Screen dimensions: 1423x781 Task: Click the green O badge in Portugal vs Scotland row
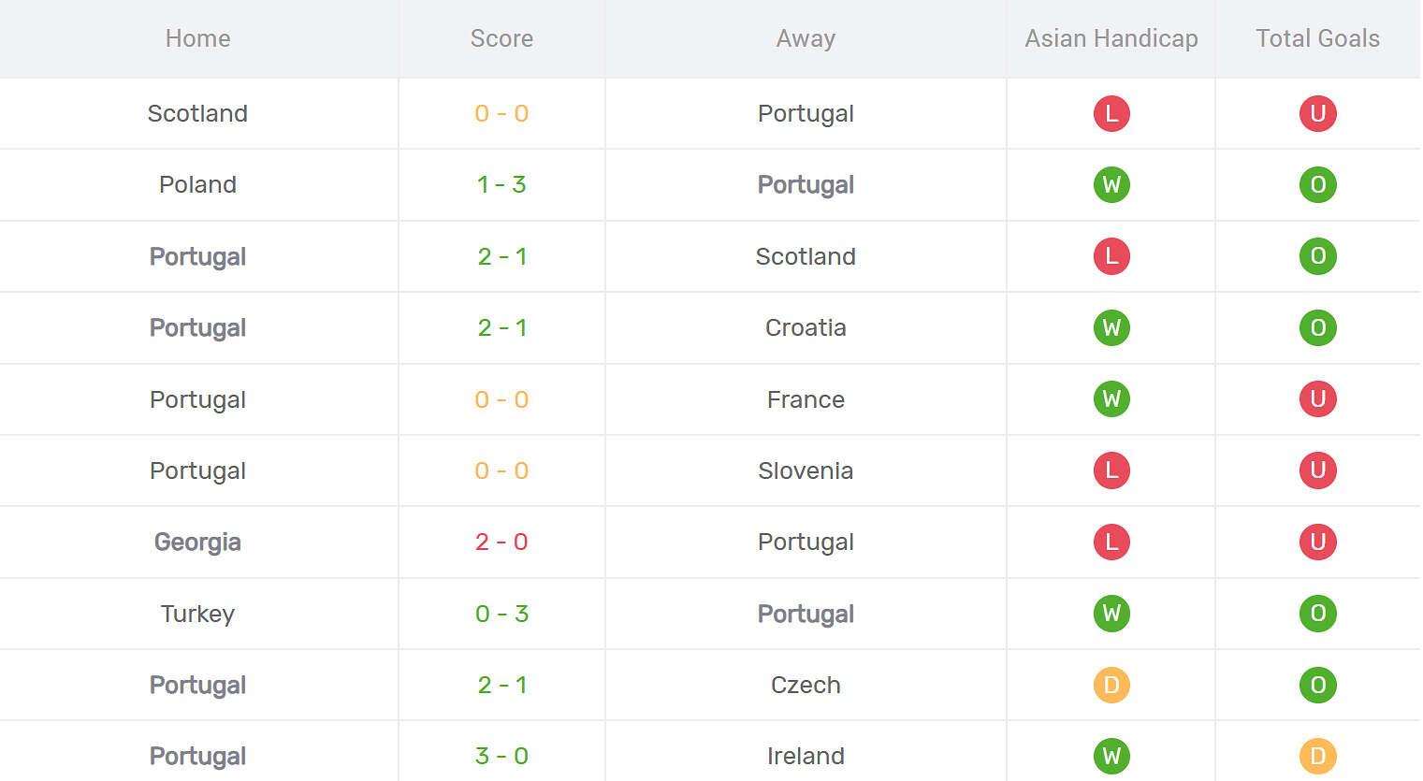(x=1317, y=256)
